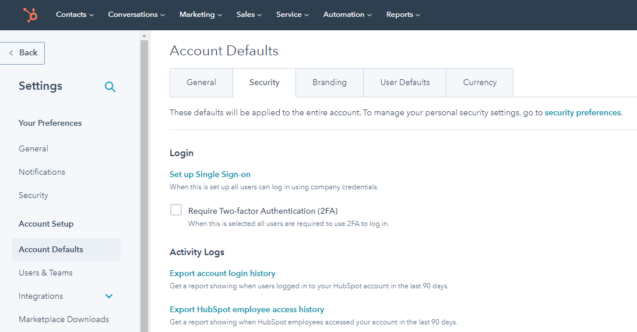Go to Users & Teams settings
The image size is (637, 332).
pyautogui.click(x=45, y=273)
